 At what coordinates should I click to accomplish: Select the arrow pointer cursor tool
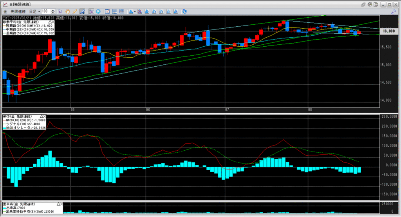[60, 11]
